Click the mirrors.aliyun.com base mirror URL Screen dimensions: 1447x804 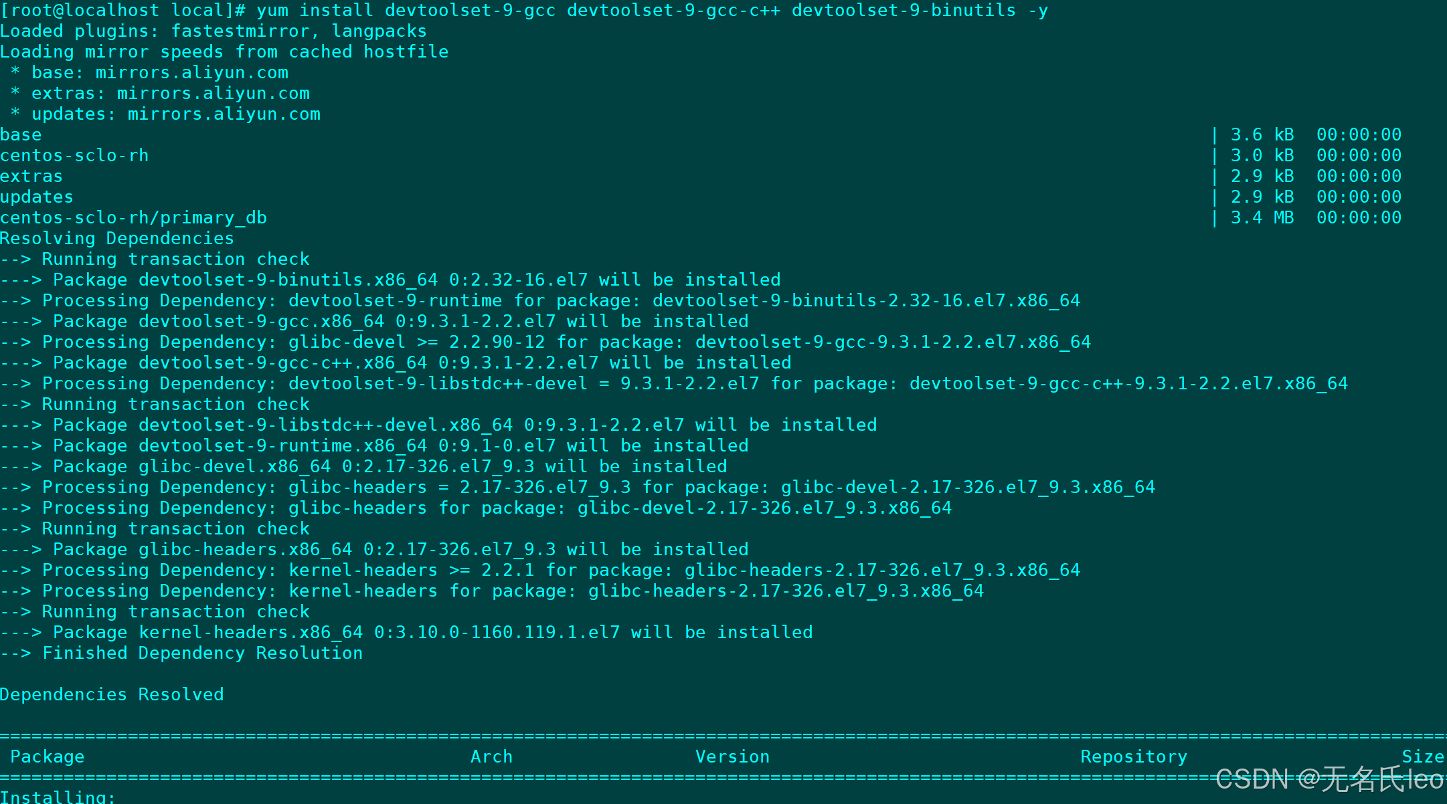coord(191,72)
